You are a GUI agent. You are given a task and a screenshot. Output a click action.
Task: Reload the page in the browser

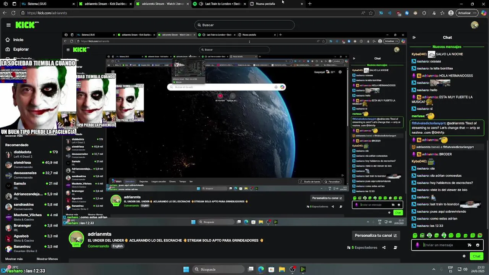click(13, 13)
